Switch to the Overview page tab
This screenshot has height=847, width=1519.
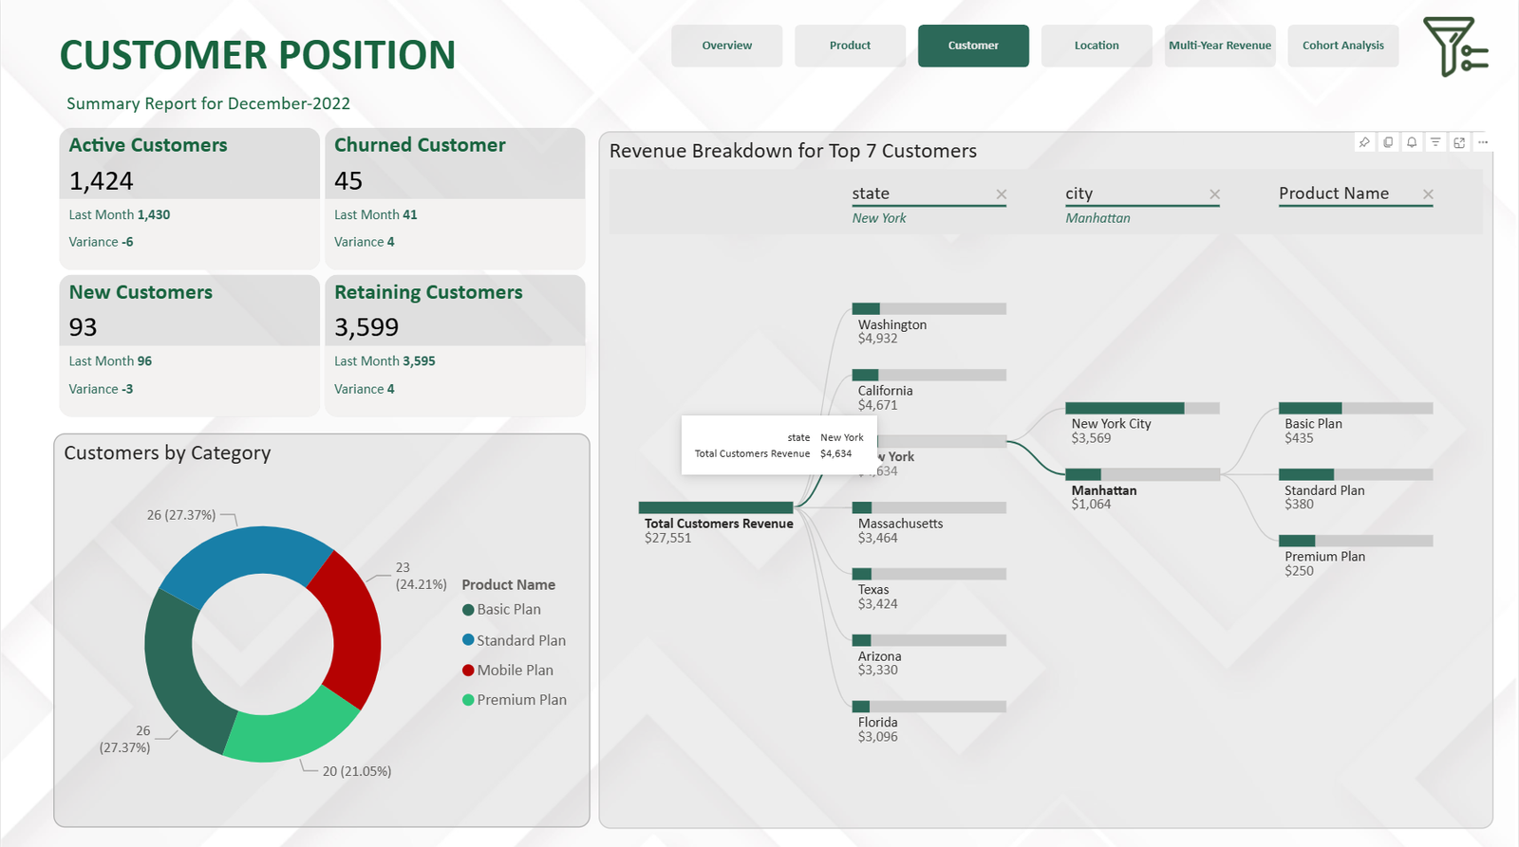pyautogui.click(x=726, y=46)
